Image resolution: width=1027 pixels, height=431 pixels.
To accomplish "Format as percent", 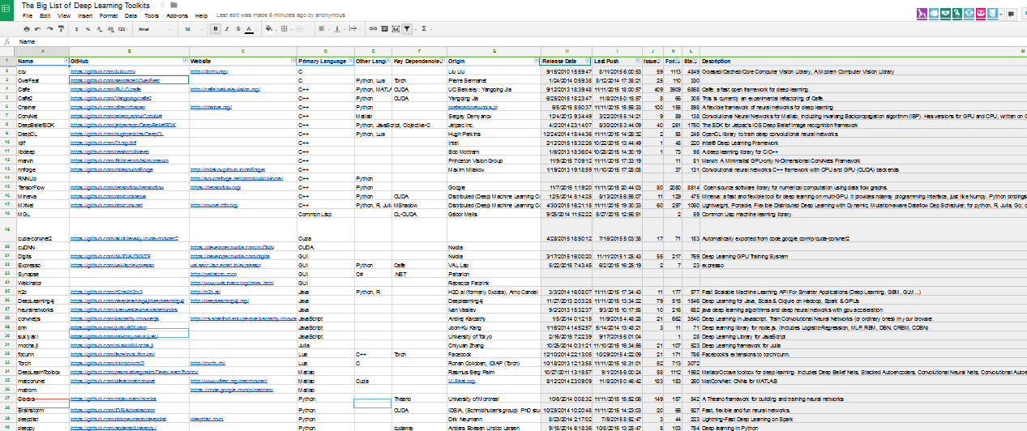I will click(x=88, y=29).
